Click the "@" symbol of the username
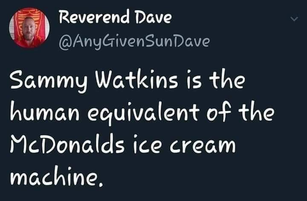The height and width of the screenshot is (201, 307). pyautogui.click(x=65, y=43)
